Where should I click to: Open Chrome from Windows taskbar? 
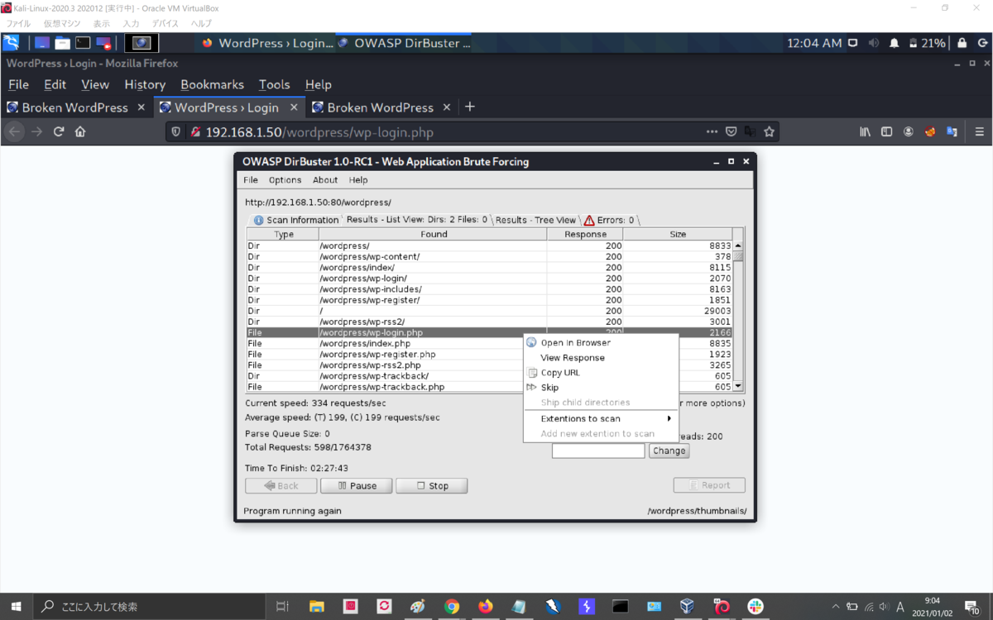coord(451,606)
